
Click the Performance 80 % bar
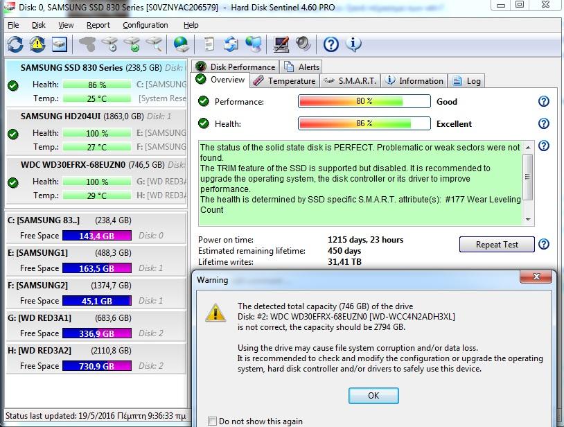pyautogui.click(x=364, y=101)
